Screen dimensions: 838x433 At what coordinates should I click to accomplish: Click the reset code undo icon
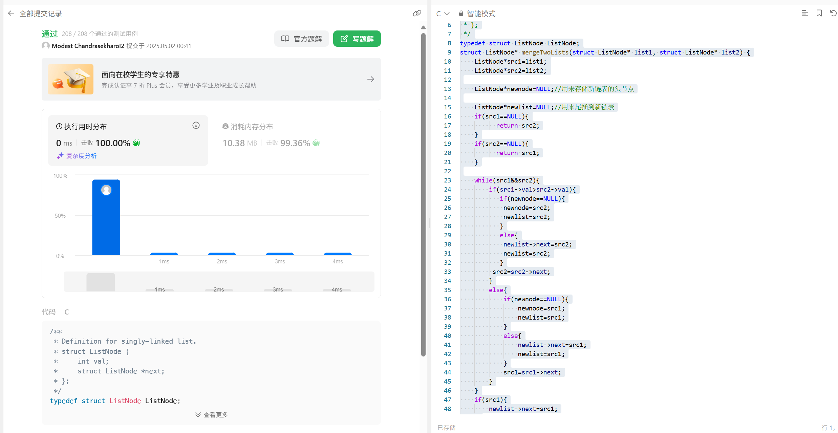pyautogui.click(x=833, y=13)
